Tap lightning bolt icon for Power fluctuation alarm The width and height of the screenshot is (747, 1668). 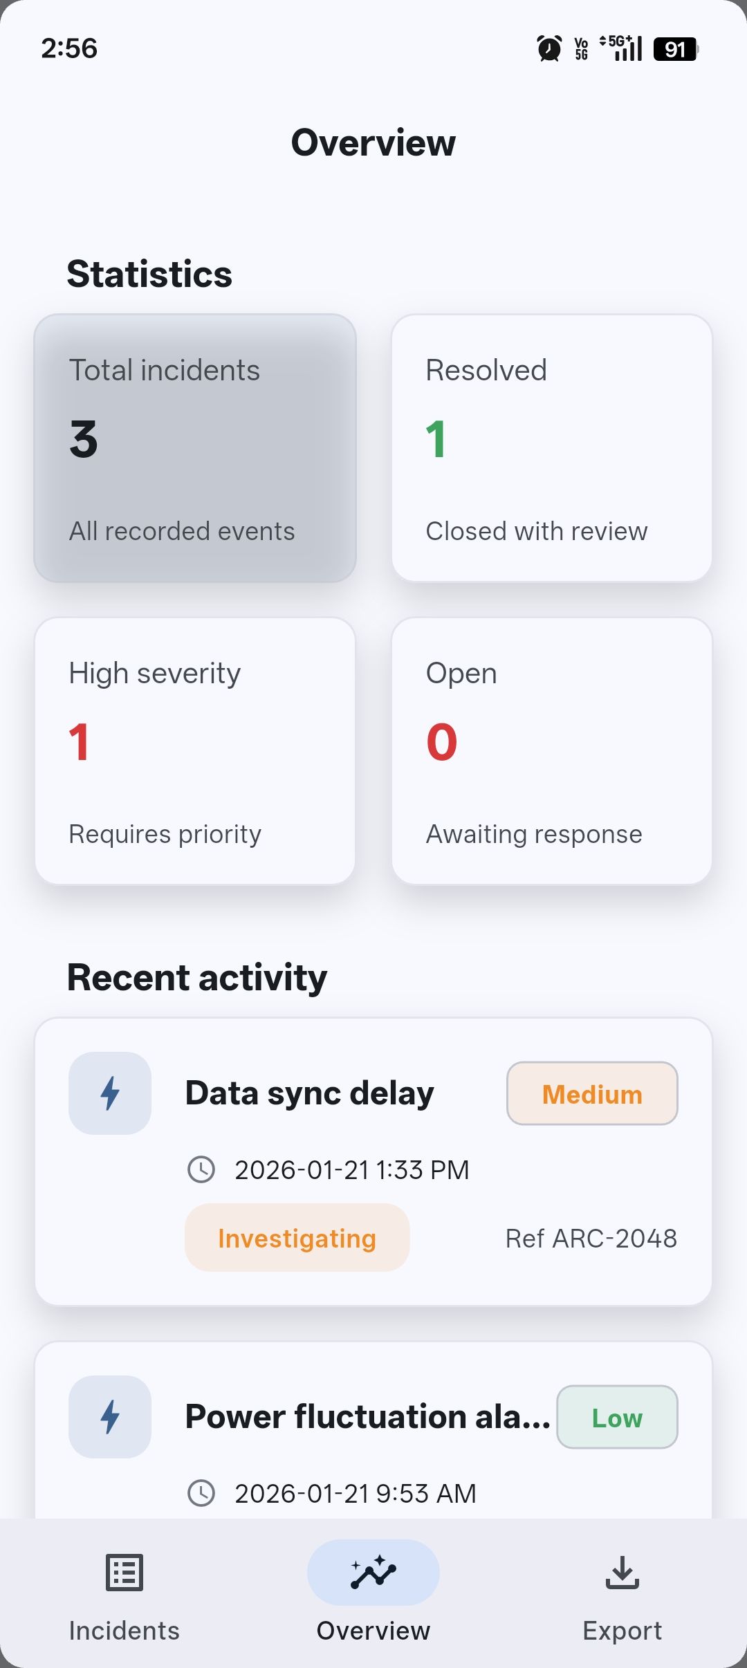110,1417
